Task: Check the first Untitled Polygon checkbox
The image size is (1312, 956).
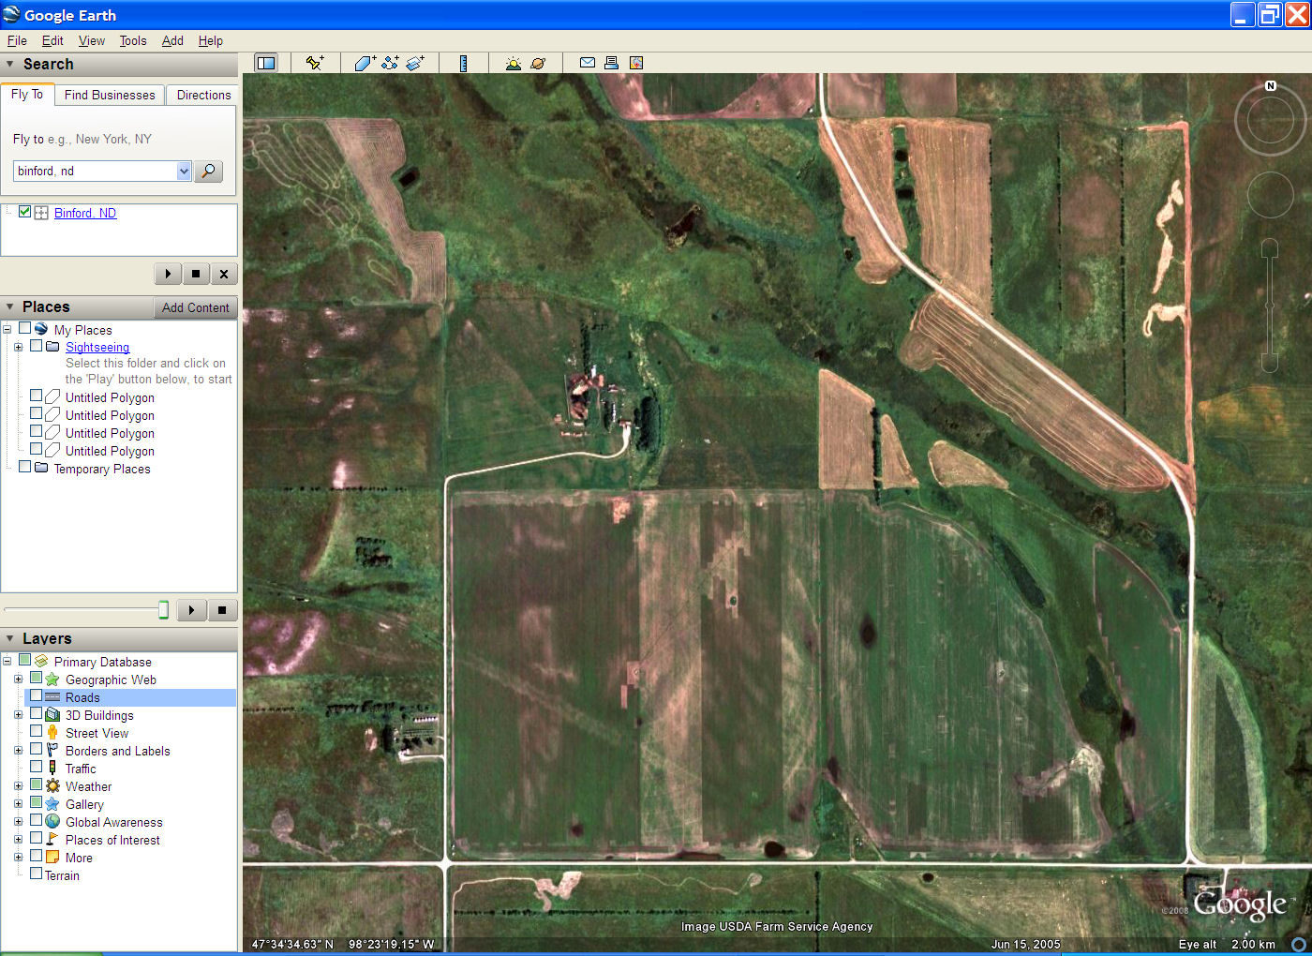Action: coord(37,396)
